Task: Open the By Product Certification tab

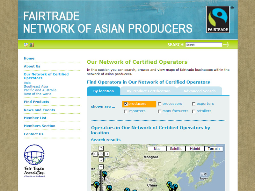Action: [x=148, y=90]
